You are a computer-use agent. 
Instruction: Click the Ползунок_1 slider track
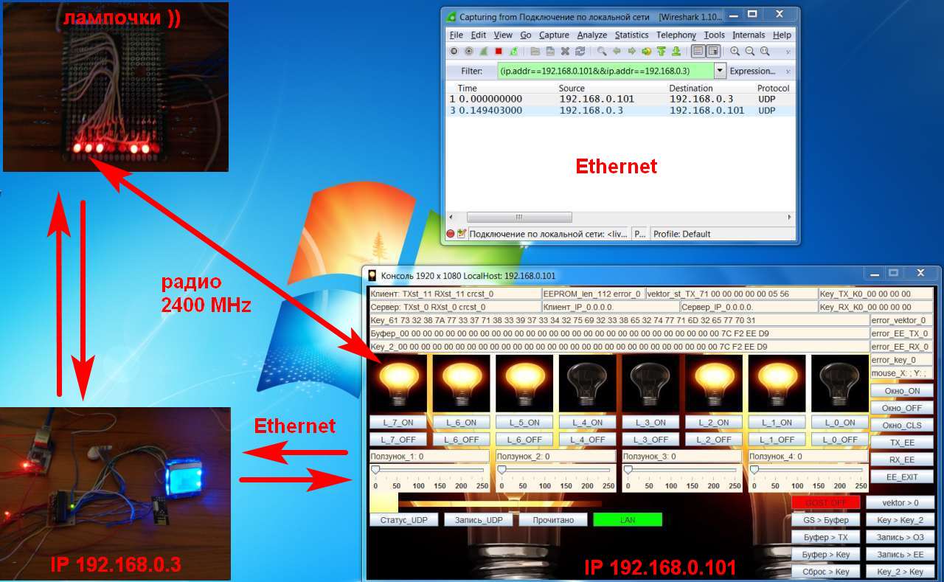pyautogui.click(x=429, y=470)
